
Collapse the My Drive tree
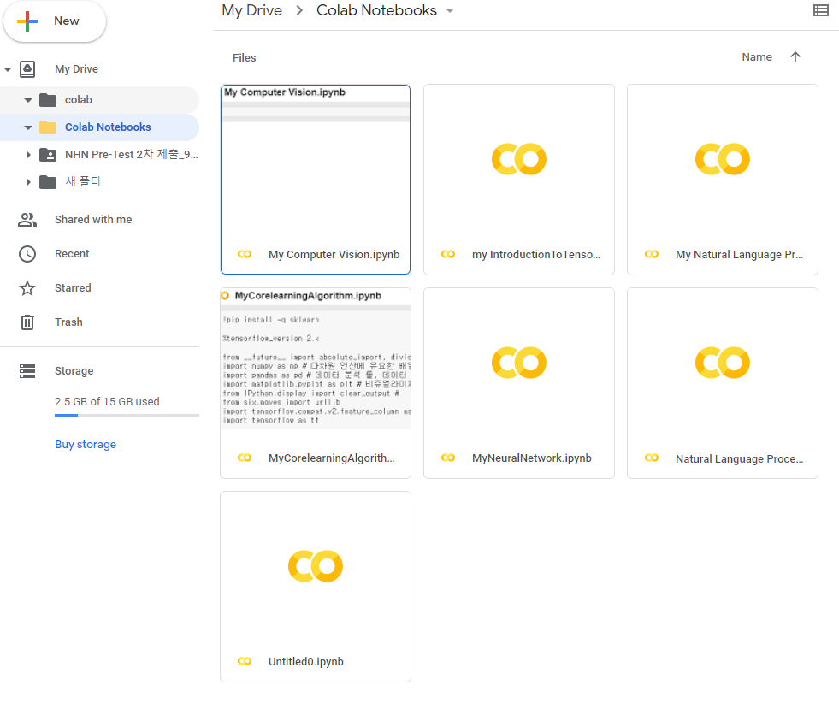[8, 69]
